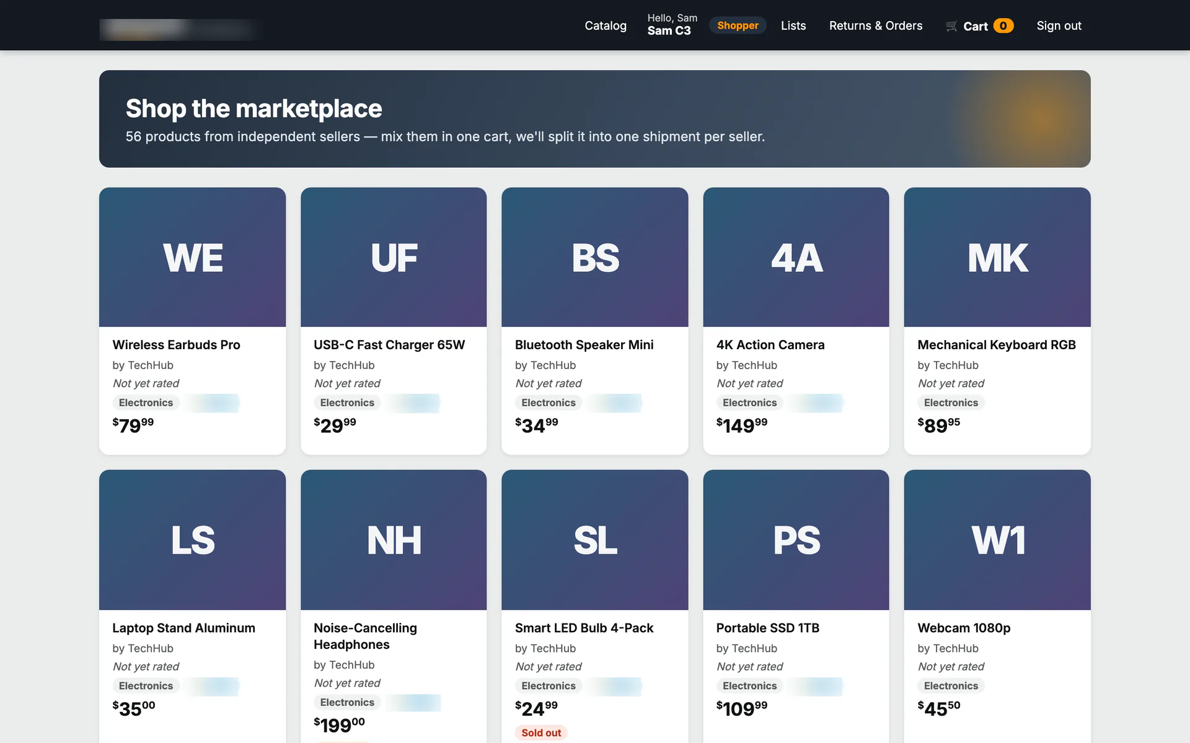Open Returns & Orders
Viewport: 1190px width, 743px height.
(x=876, y=26)
